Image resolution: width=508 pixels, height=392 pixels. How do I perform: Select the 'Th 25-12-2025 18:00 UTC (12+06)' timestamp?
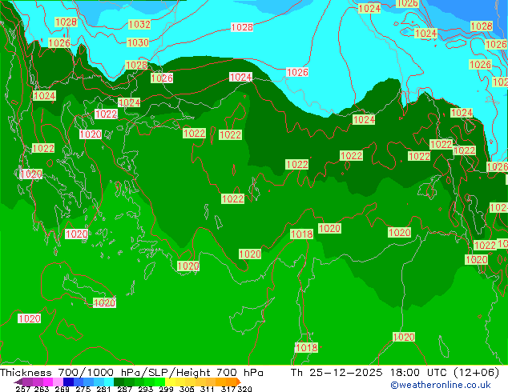[x=394, y=372]
